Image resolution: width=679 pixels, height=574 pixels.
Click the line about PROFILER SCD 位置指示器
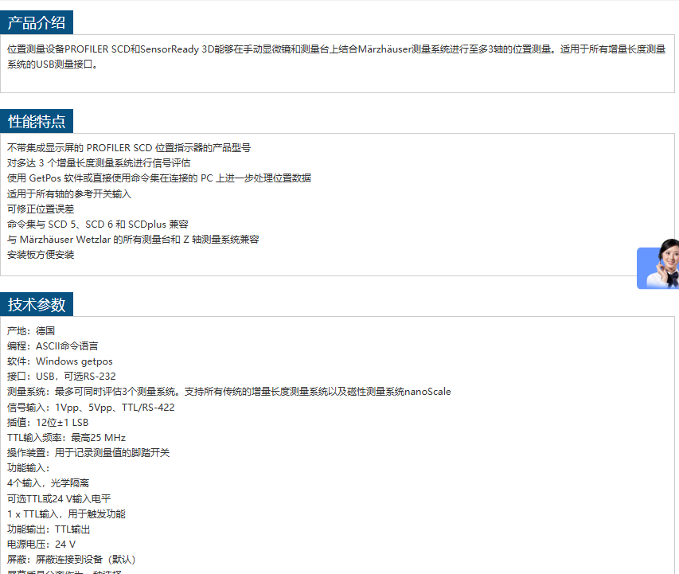point(129,148)
